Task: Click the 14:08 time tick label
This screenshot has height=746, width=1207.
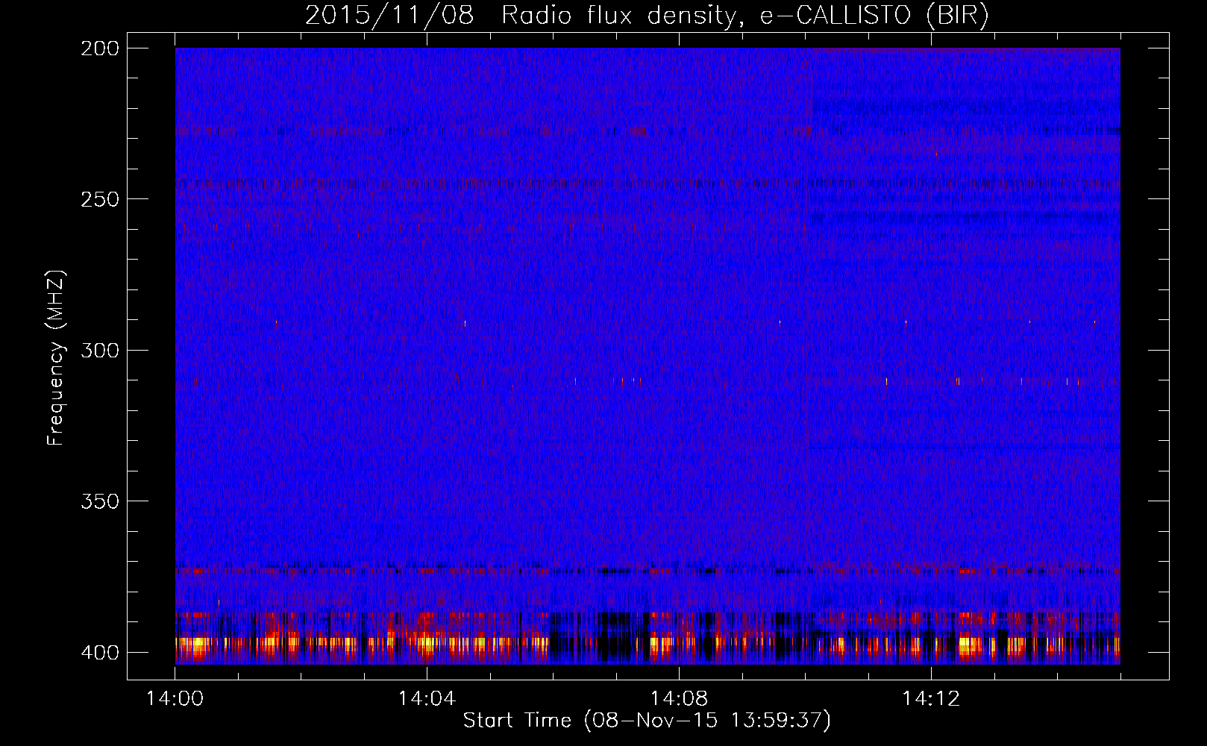Action: [x=679, y=698]
